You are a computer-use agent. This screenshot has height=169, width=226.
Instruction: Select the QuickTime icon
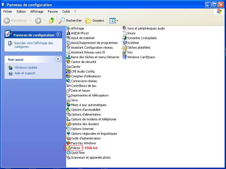[68, 153]
